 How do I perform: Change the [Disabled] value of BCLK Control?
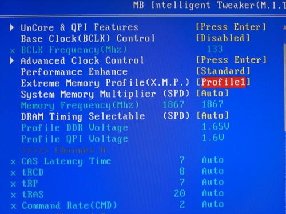(223, 38)
